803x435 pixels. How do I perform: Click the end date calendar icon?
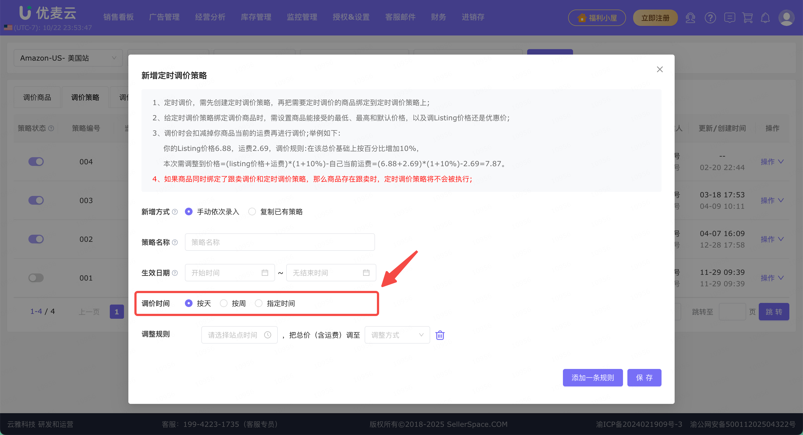(x=366, y=273)
